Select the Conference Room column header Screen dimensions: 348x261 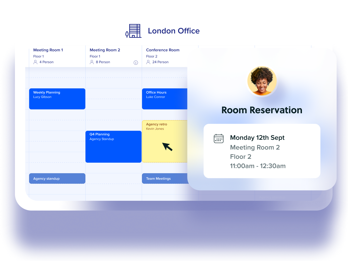click(163, 50)
